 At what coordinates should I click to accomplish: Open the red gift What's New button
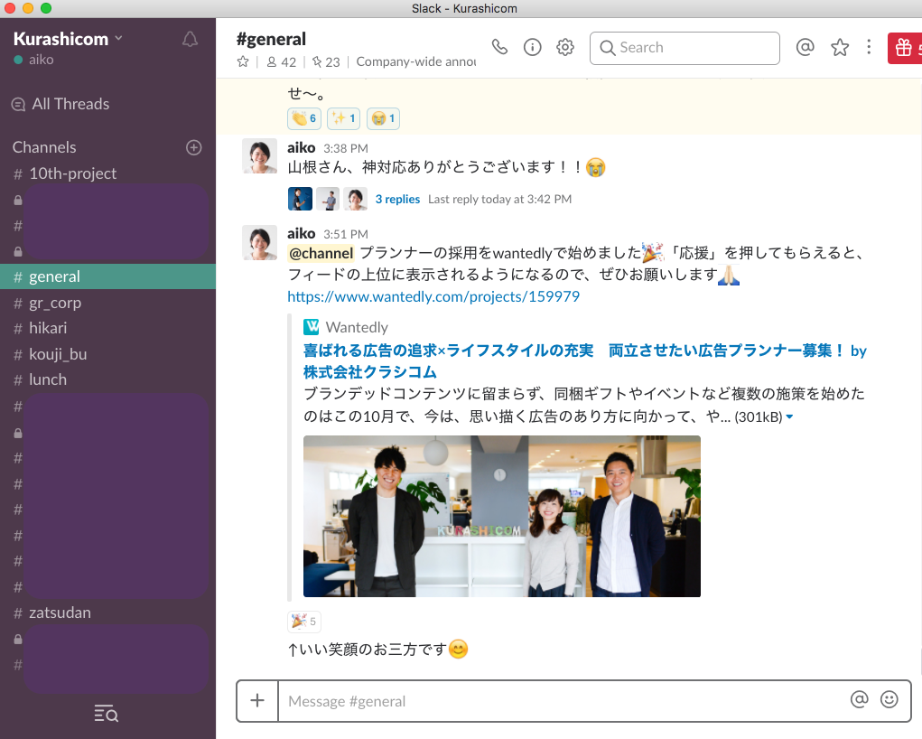coord(905,48)
